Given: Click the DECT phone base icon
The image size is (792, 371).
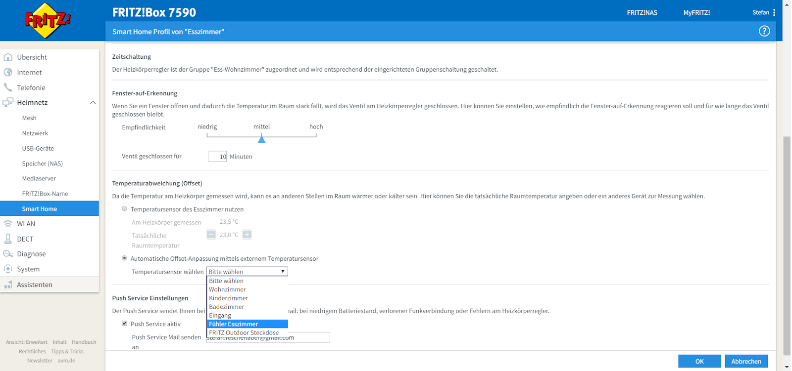Looking at the screenshot, I should pos(8,239).
